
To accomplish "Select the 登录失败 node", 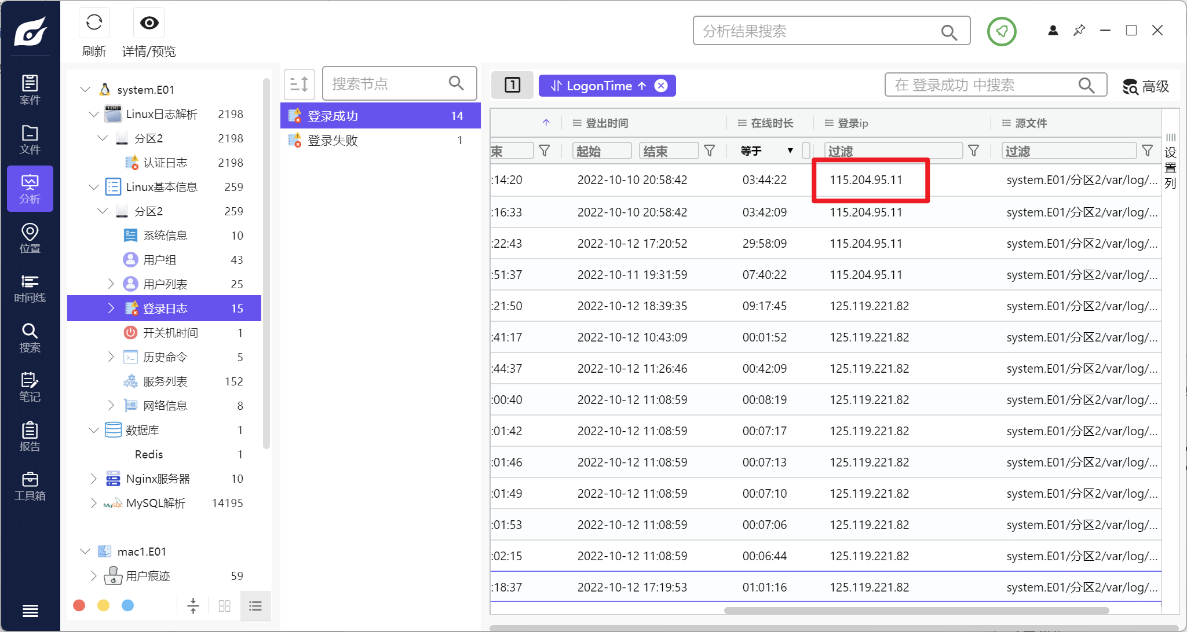I will click(381, 140).
